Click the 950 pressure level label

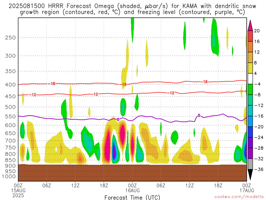10,171
